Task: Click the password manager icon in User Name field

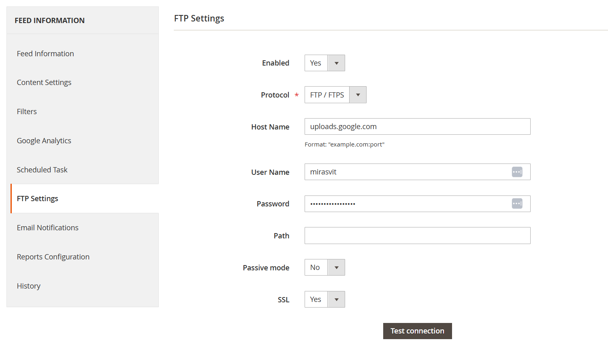Action: tap(517, 172)
